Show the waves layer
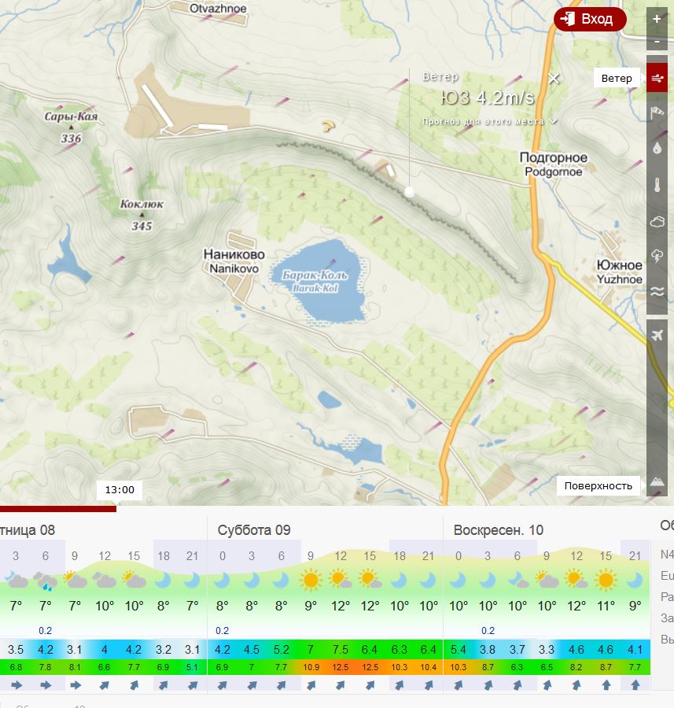Screen dimensions: 674x708 point(657,292)
